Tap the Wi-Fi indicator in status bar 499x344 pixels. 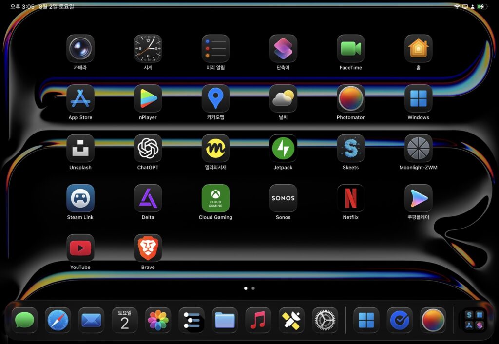[x=457, y=6]
